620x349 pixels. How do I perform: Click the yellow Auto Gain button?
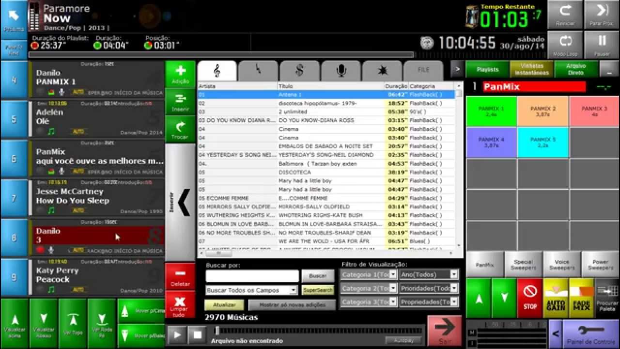[556, 298]
